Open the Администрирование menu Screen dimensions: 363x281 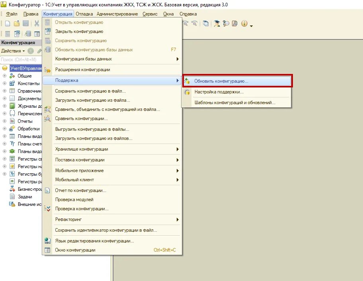117,14
